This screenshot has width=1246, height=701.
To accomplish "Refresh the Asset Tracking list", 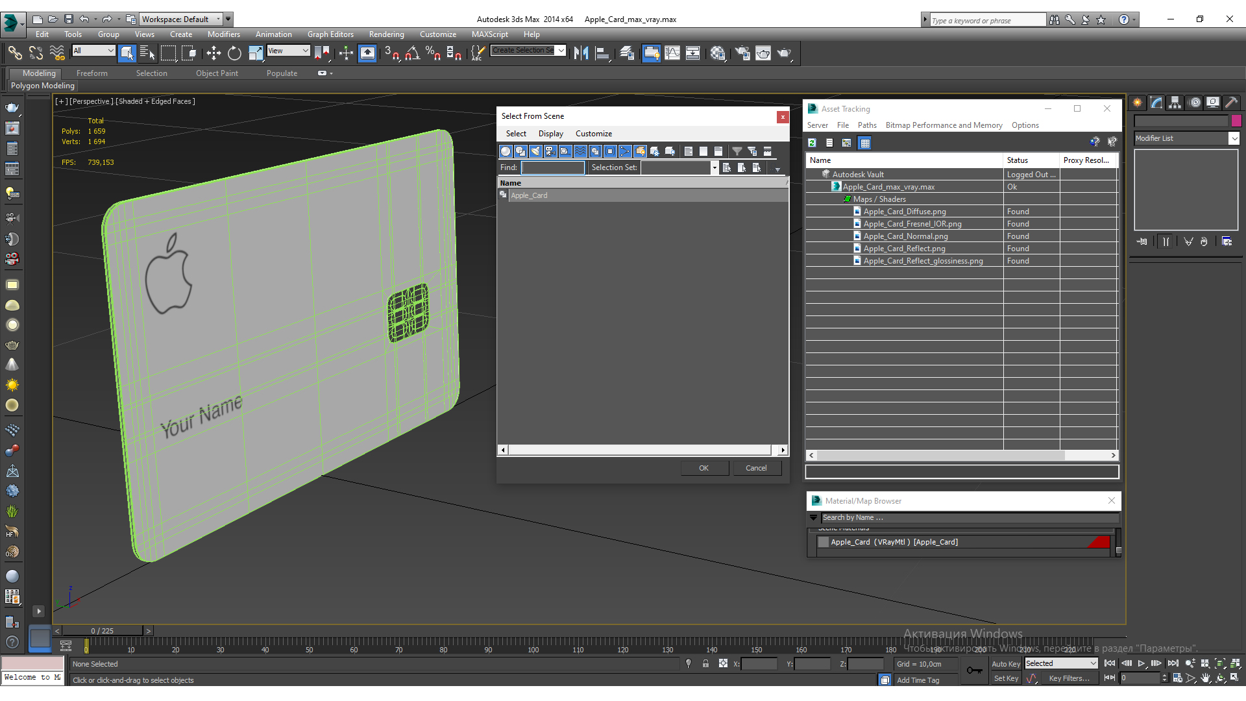I will (x=812, y=143).
